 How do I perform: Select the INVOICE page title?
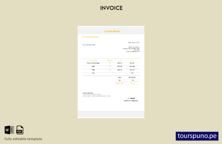click(x=112, y=8)
